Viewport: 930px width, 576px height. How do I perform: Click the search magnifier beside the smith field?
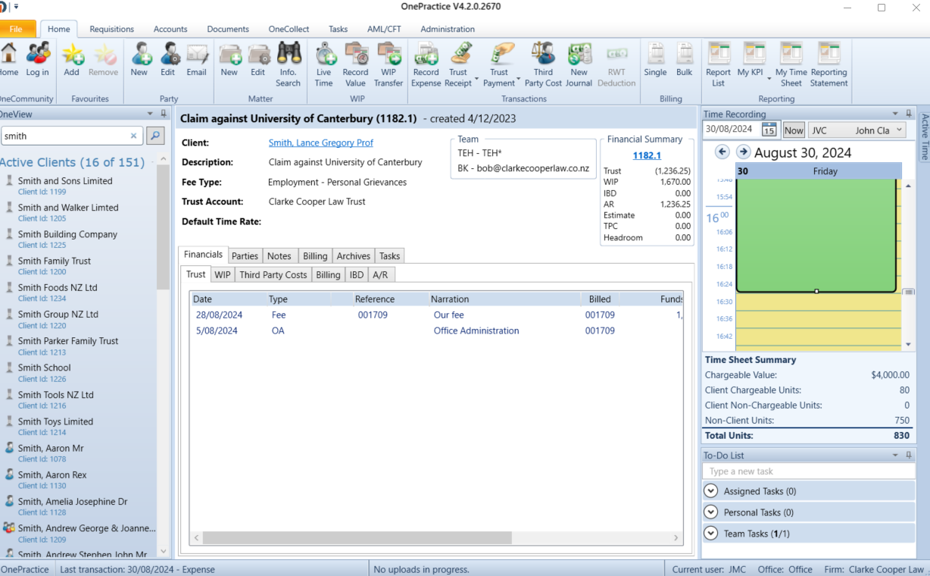tap(156, 136)
